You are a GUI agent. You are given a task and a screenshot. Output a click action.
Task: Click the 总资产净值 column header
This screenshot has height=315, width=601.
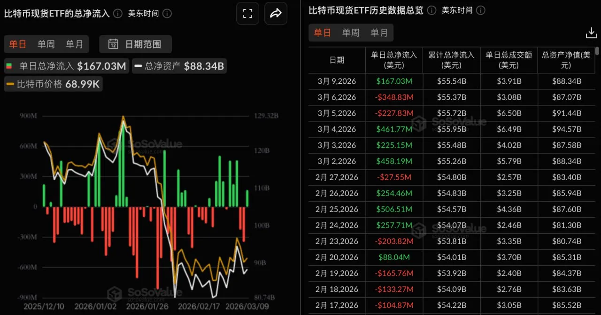(x=566, y=60)
